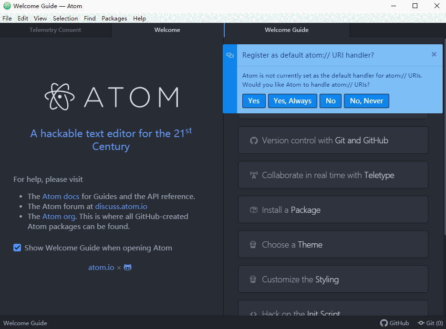Image resolution: width=446 pixels, height=329 pixels.
Task: Click the GitHub mark next to atom.io
Action: [x=127, y=267]
